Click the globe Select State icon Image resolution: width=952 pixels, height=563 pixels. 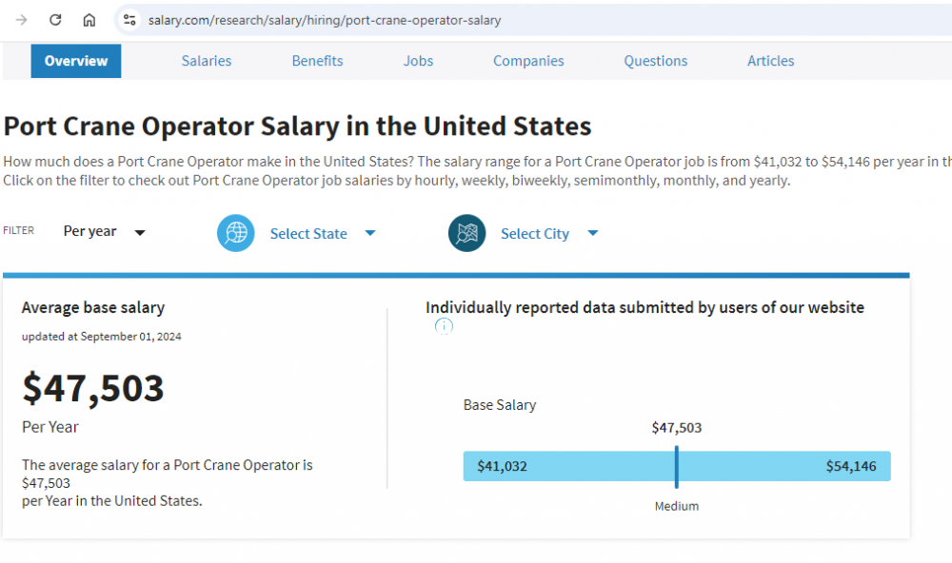click(x=236, y=233)
